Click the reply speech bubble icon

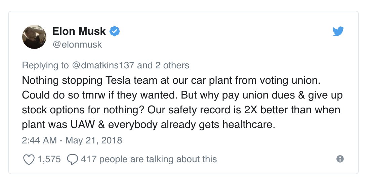click(x=72, y=160)
